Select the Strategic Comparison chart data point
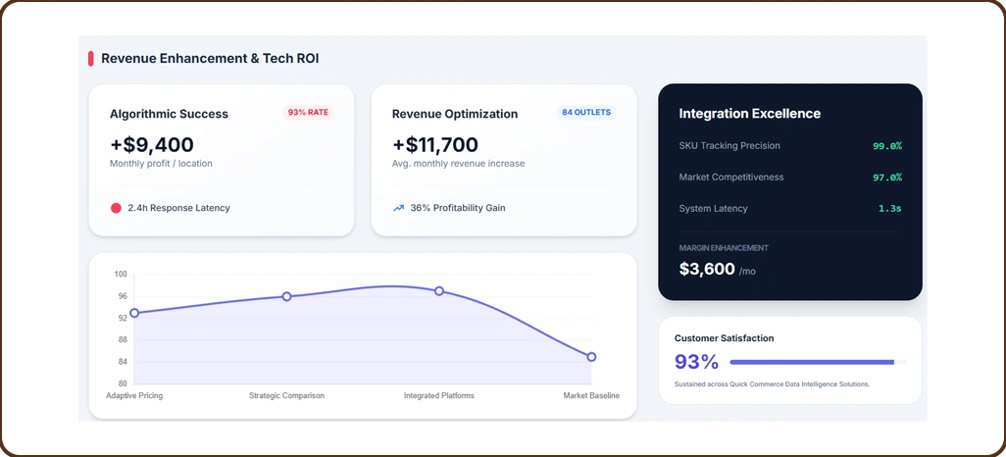Image resolution: width=1006 pixels, height=457 pixels. coord(286,296)
